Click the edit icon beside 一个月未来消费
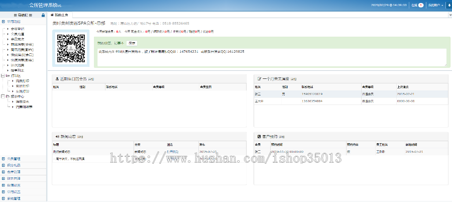Viewport: 452px width, 202px height. (259, 78)
